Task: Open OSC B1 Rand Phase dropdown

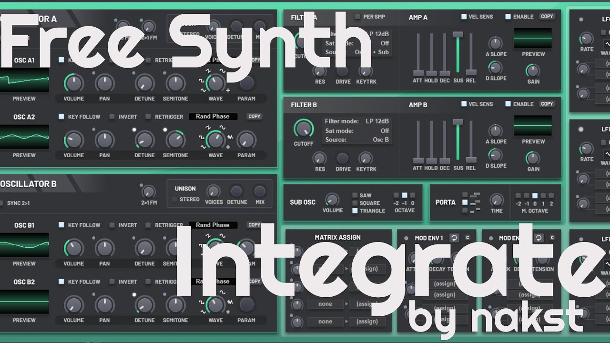Action: coord(213,225)
